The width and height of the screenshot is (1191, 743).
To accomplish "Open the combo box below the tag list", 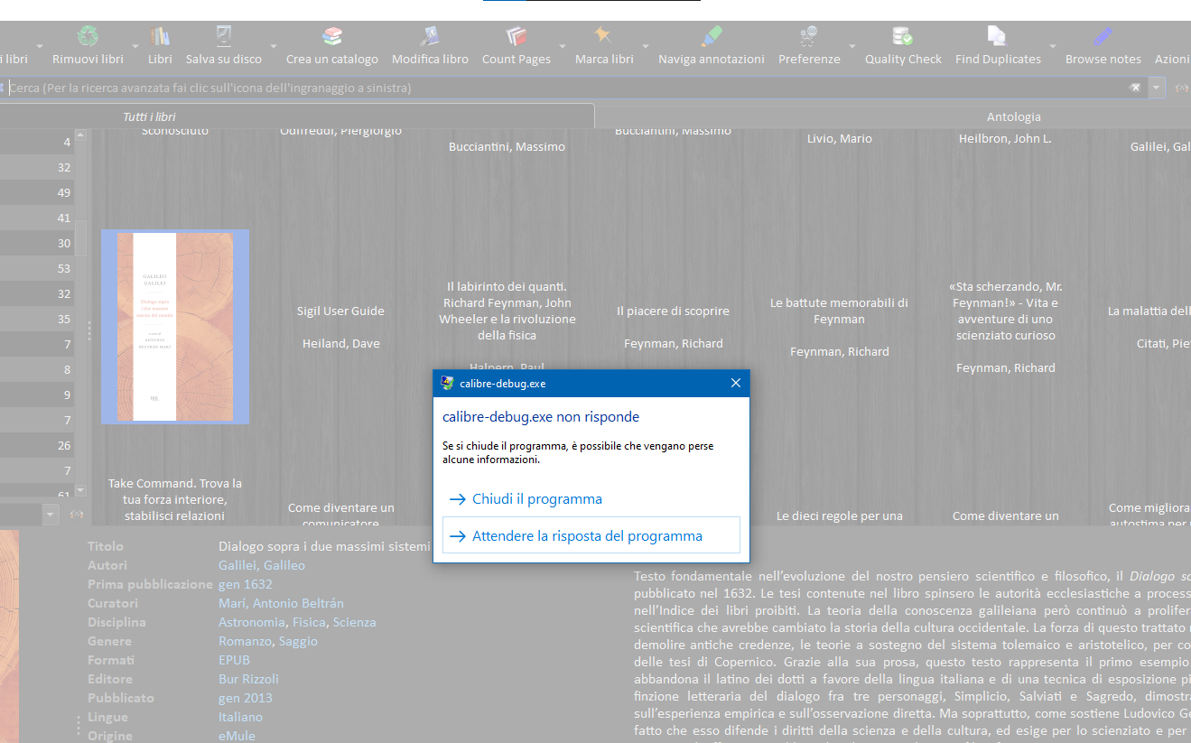I will click(30, 514).
